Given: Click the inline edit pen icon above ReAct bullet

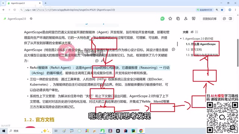Looking at the screenshot, I should click(x=102, y=61).
